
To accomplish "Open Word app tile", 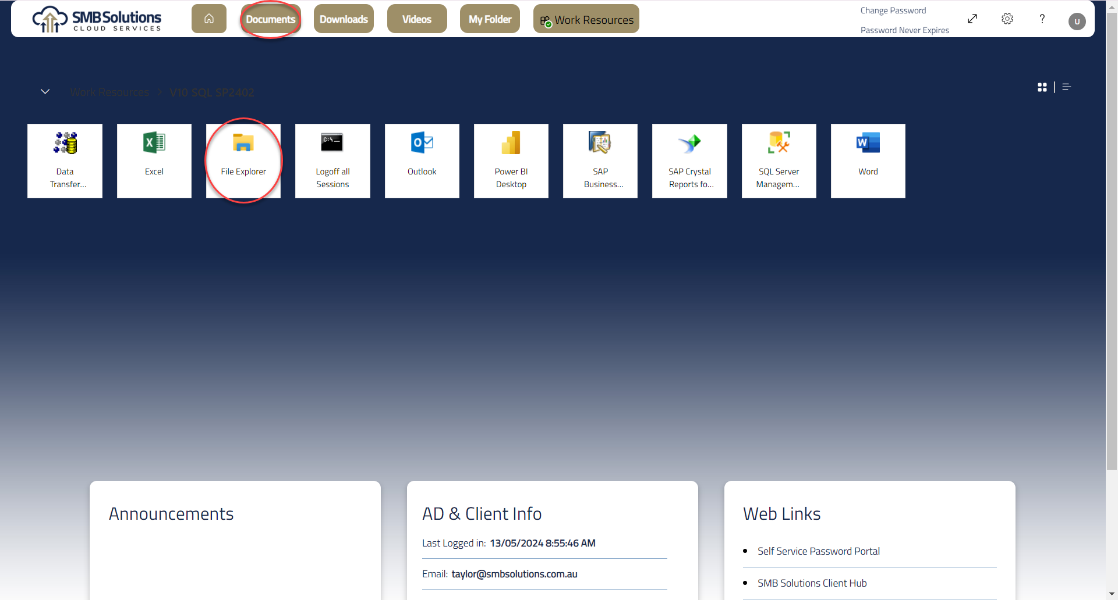I will pos(868,161).
